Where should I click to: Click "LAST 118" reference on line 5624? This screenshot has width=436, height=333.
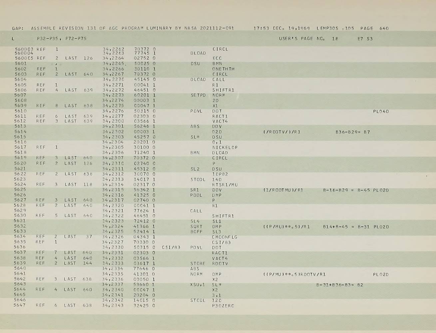click(78, 184)
